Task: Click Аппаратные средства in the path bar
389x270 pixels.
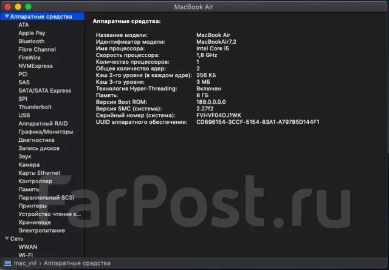Action: [x=77, y=263]
